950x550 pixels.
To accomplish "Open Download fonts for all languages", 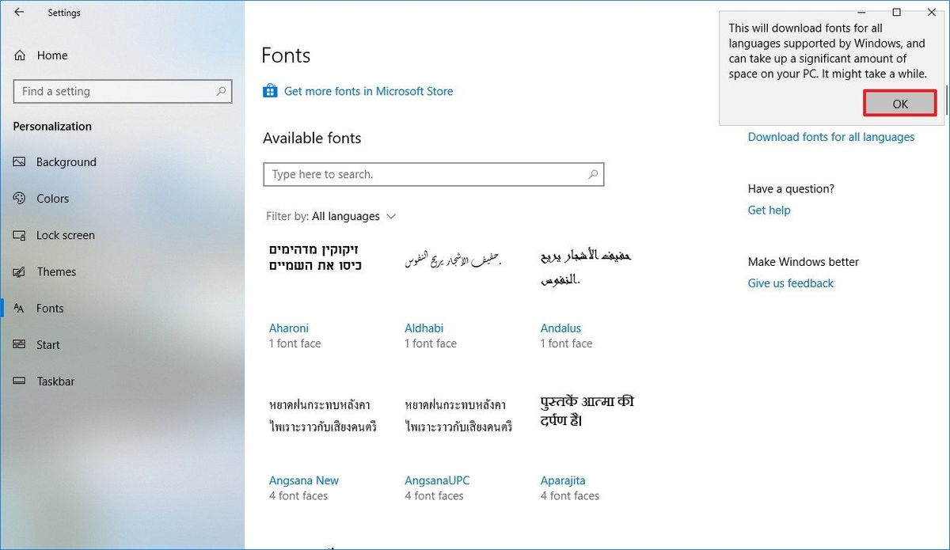I will click(x=831, y=136).
